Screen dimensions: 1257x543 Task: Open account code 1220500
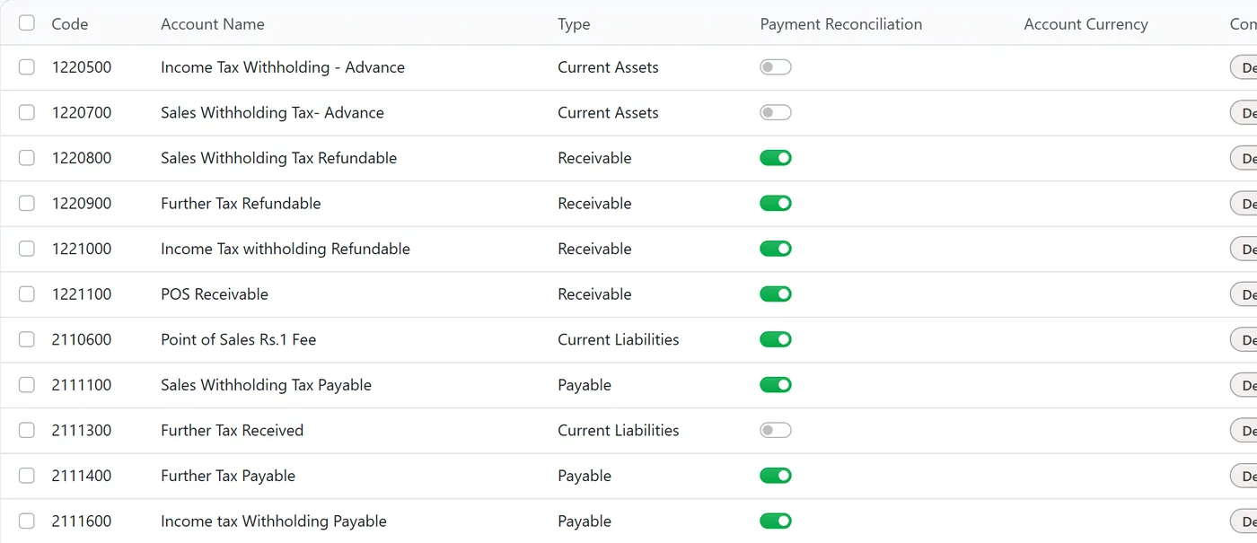pos(82,67)
